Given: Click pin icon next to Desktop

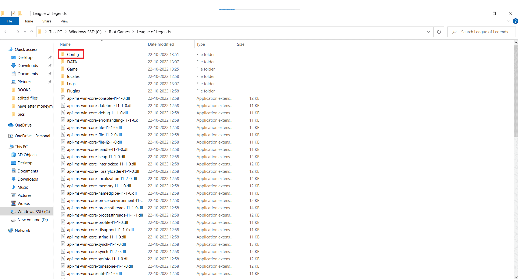Looking at the screenshot, I should click(x=50, y=58).
